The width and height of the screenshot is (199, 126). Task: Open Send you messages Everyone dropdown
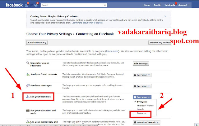[x=142, y=86]
